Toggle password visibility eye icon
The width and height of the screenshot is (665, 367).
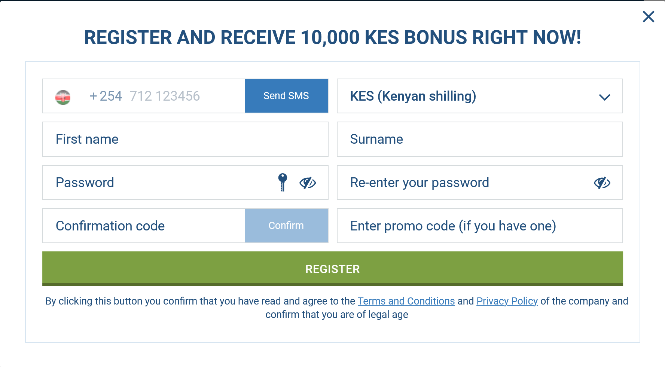tap(308, 183)
